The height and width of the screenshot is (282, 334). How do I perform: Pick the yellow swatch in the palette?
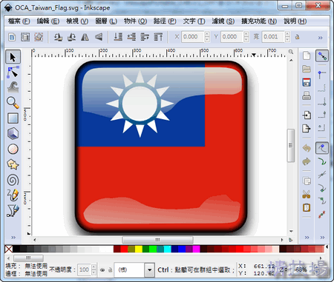click(139, 249)
